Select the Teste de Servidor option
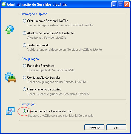The height and width of the screenshot is (134, 131). pyautogui.click(x=24, y=45)
